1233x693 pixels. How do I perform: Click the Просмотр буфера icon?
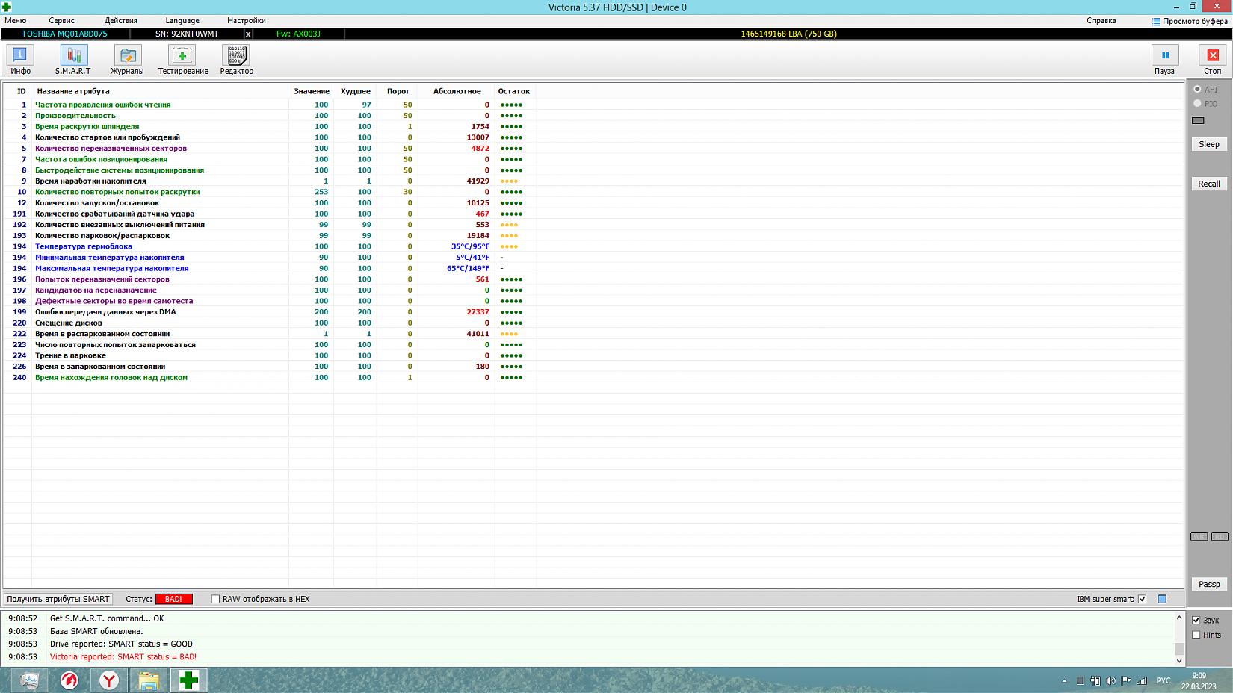(x=1156, y=21)
